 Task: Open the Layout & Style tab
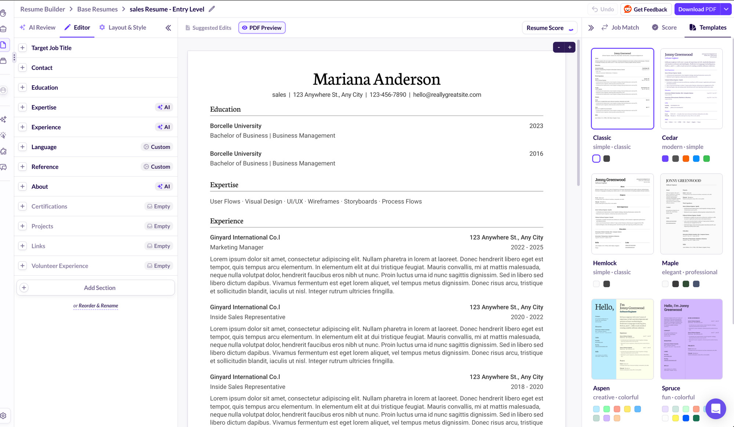(123, 28)
